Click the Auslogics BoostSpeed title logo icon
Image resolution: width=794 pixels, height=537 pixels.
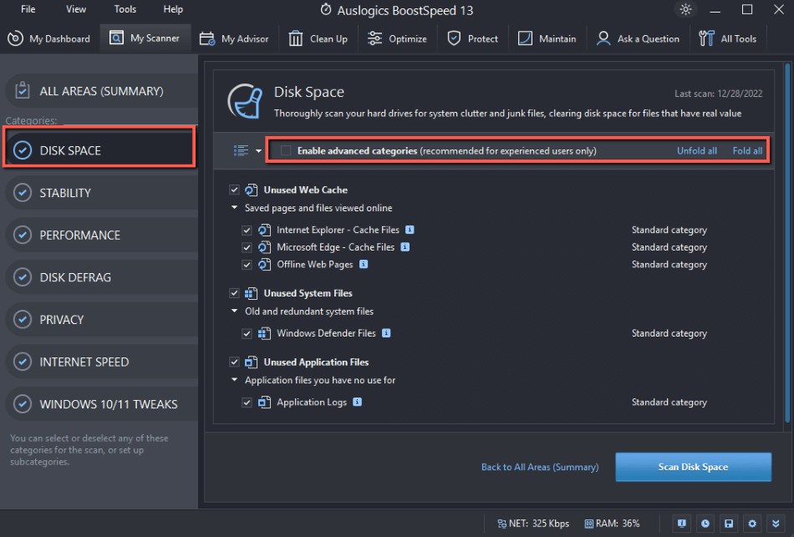coord(326,10)
